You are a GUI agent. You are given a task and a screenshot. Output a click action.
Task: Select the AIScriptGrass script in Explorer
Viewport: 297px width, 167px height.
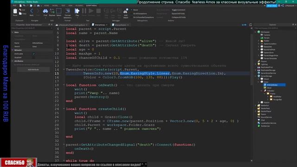tap(272, 85)
